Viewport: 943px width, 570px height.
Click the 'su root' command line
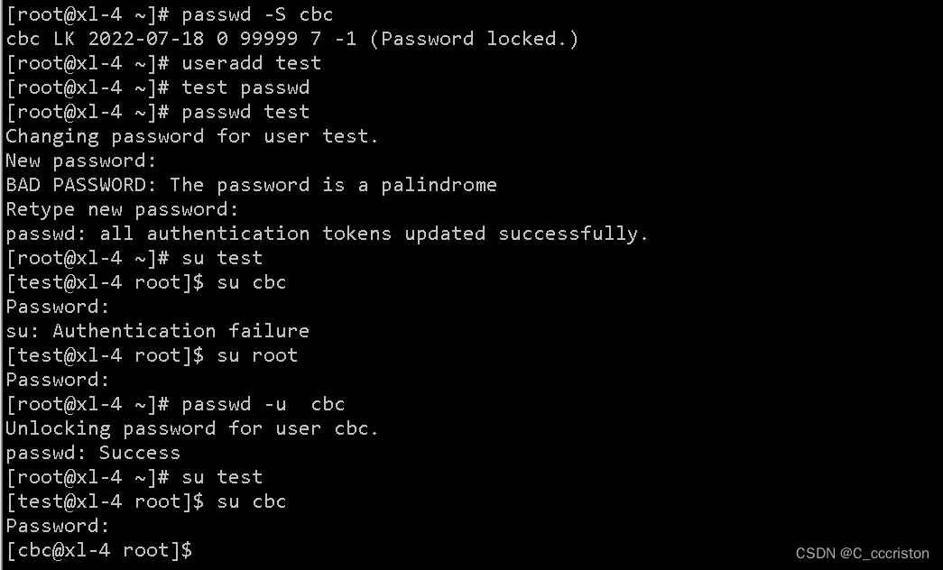click(152, 355)
